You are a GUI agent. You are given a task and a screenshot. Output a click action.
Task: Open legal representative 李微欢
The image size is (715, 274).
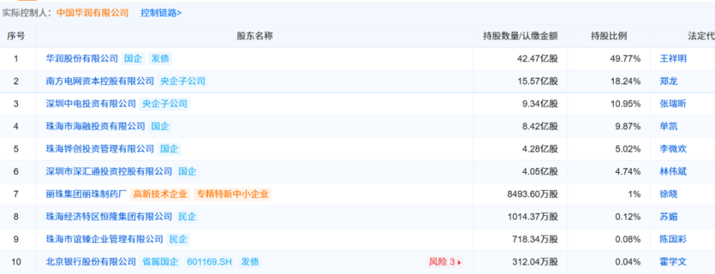pos(673,149)
